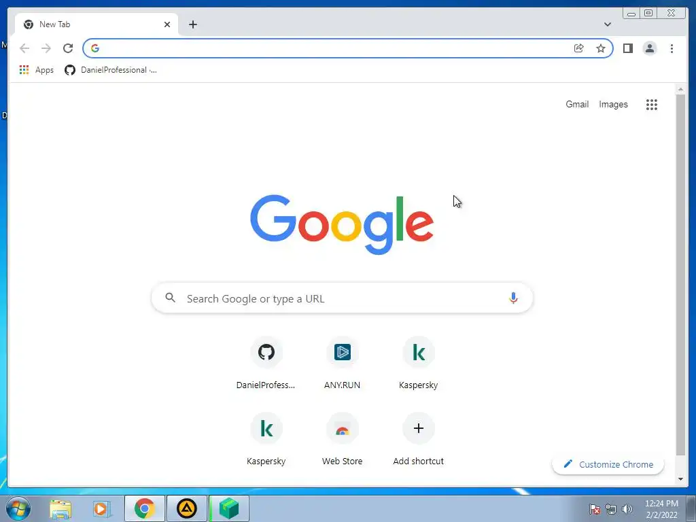Open Gmail link
The height and width of the screenshot is (522, 696).
click(x=577, y=104)
